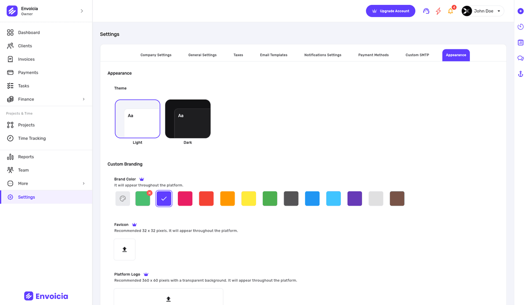Open the John Doe account dropdown
This screenshot has width=527, height=305.
pyautogui.click(x=482, y=11)
